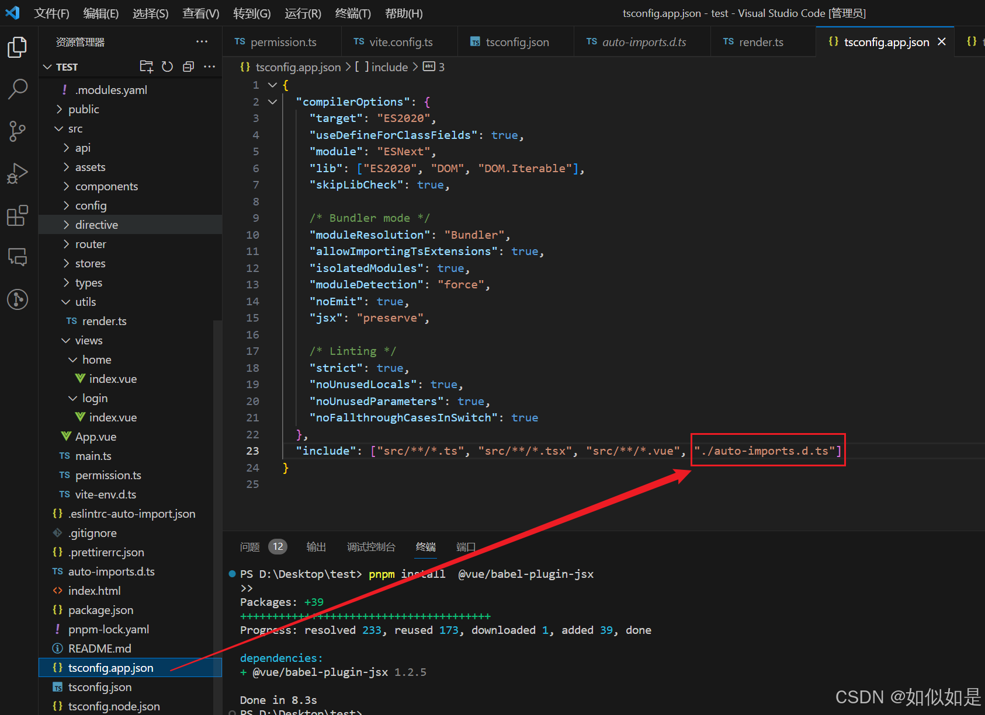985x715 pixels.
Task: Expand the directive folder
Action: coord(67,225)
